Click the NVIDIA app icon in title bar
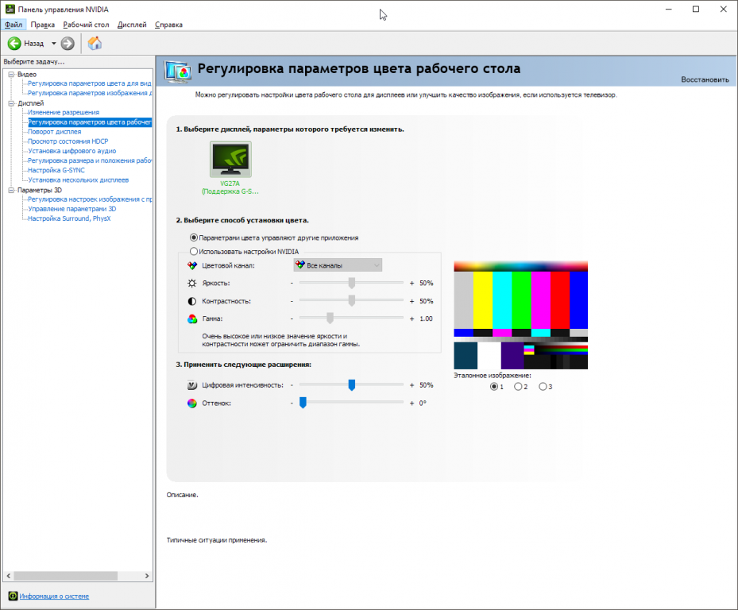Viewport: 738px width, 610px height. click(x=10, y=9)
